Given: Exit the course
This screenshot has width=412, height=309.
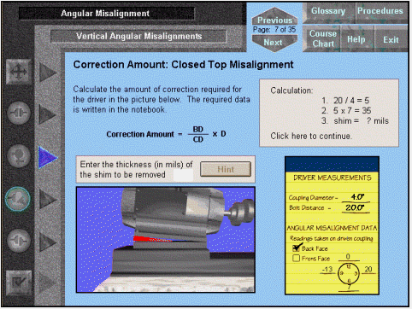Looking at the screenshot, I should pyautogui.click(x=391, y=39).
